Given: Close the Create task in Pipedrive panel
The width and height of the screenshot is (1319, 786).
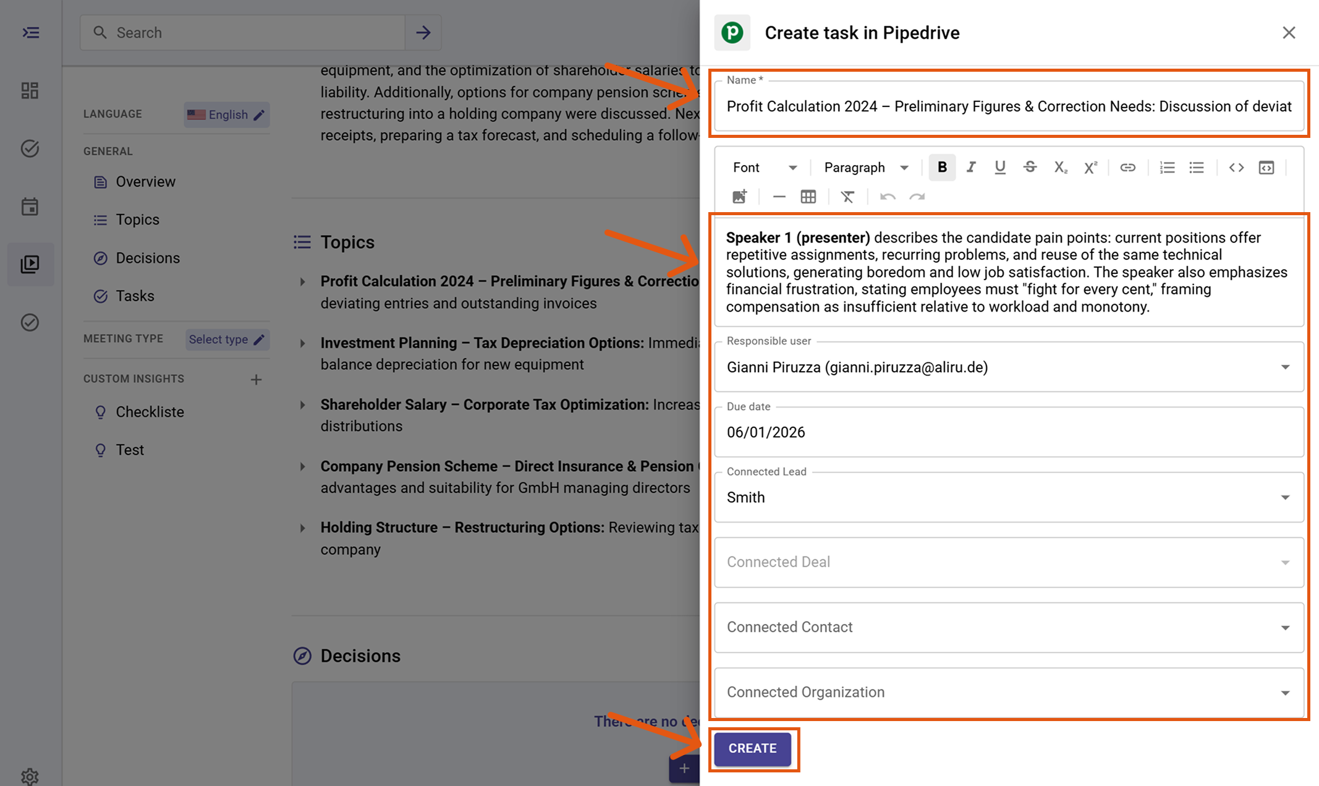Looking at the screenshot, I should 1289,33.
